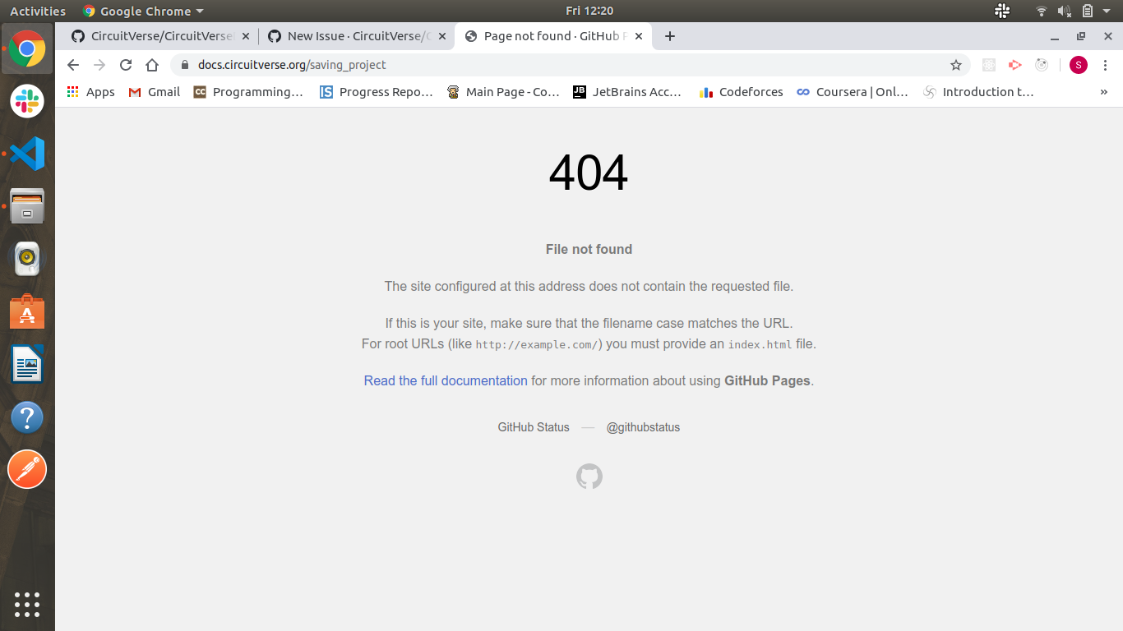Open the Chrome three-dot menu

tap(1106, 64)
